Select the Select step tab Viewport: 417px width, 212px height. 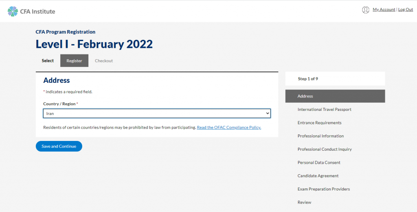[48, 61]
